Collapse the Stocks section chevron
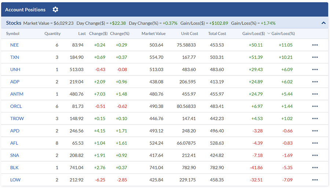The height and width of the screenshot is (188, 330). (323, 23)
